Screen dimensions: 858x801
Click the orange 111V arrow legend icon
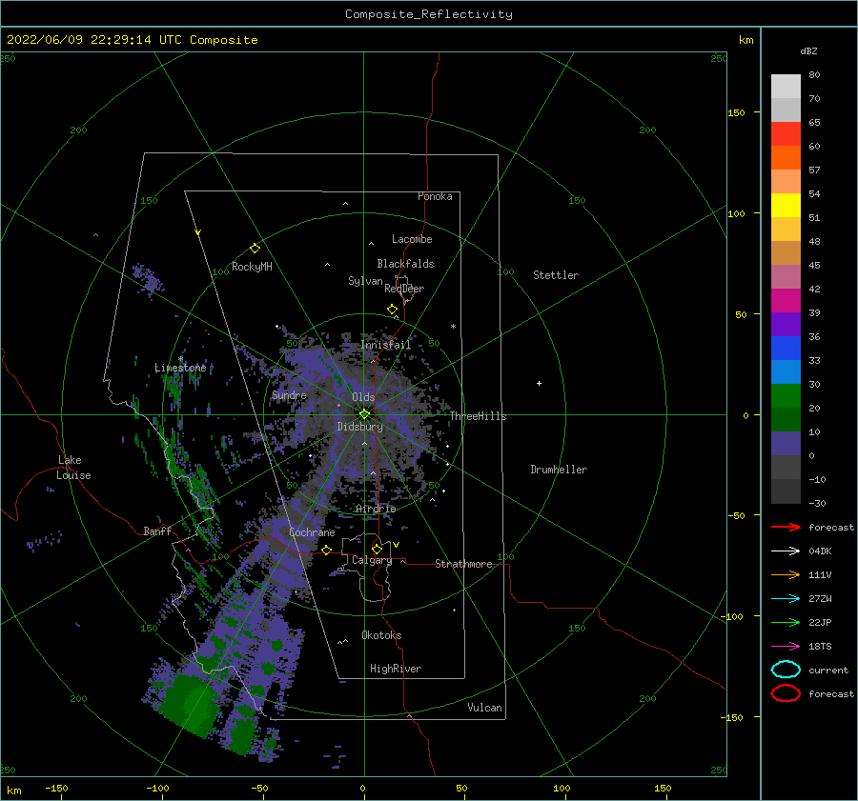pos(786,574)
